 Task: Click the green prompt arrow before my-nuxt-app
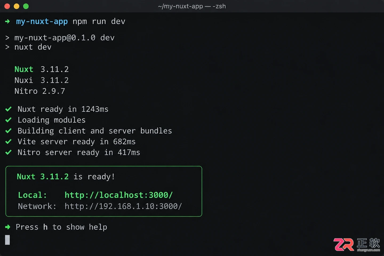pos(7,21)
